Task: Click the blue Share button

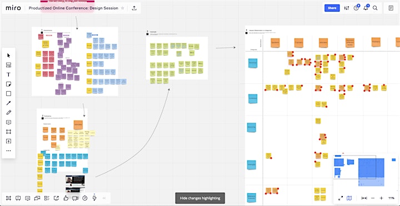Action: (332, 8)
